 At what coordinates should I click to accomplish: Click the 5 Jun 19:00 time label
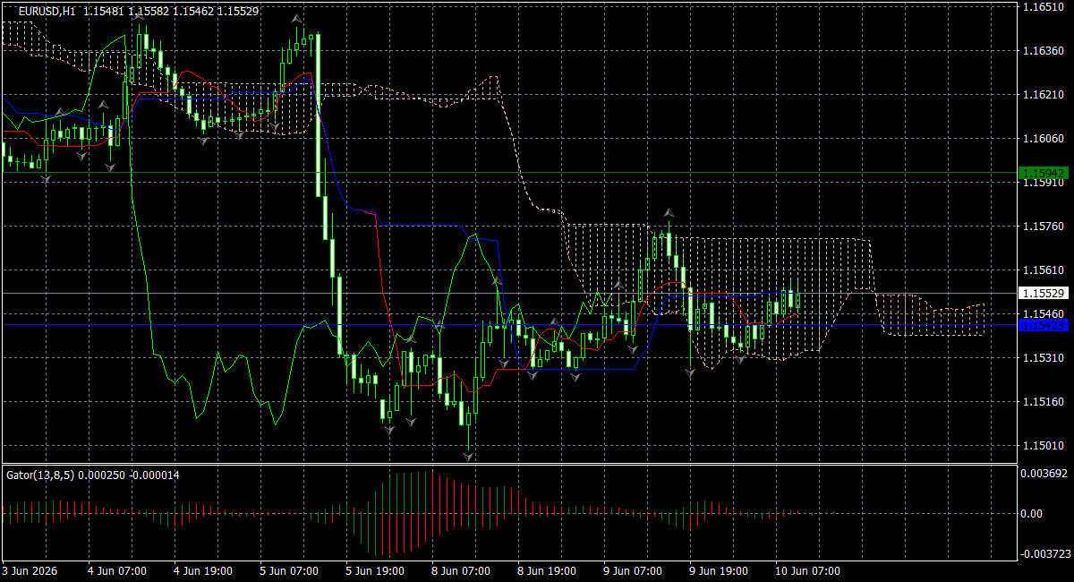pos(375,570)
